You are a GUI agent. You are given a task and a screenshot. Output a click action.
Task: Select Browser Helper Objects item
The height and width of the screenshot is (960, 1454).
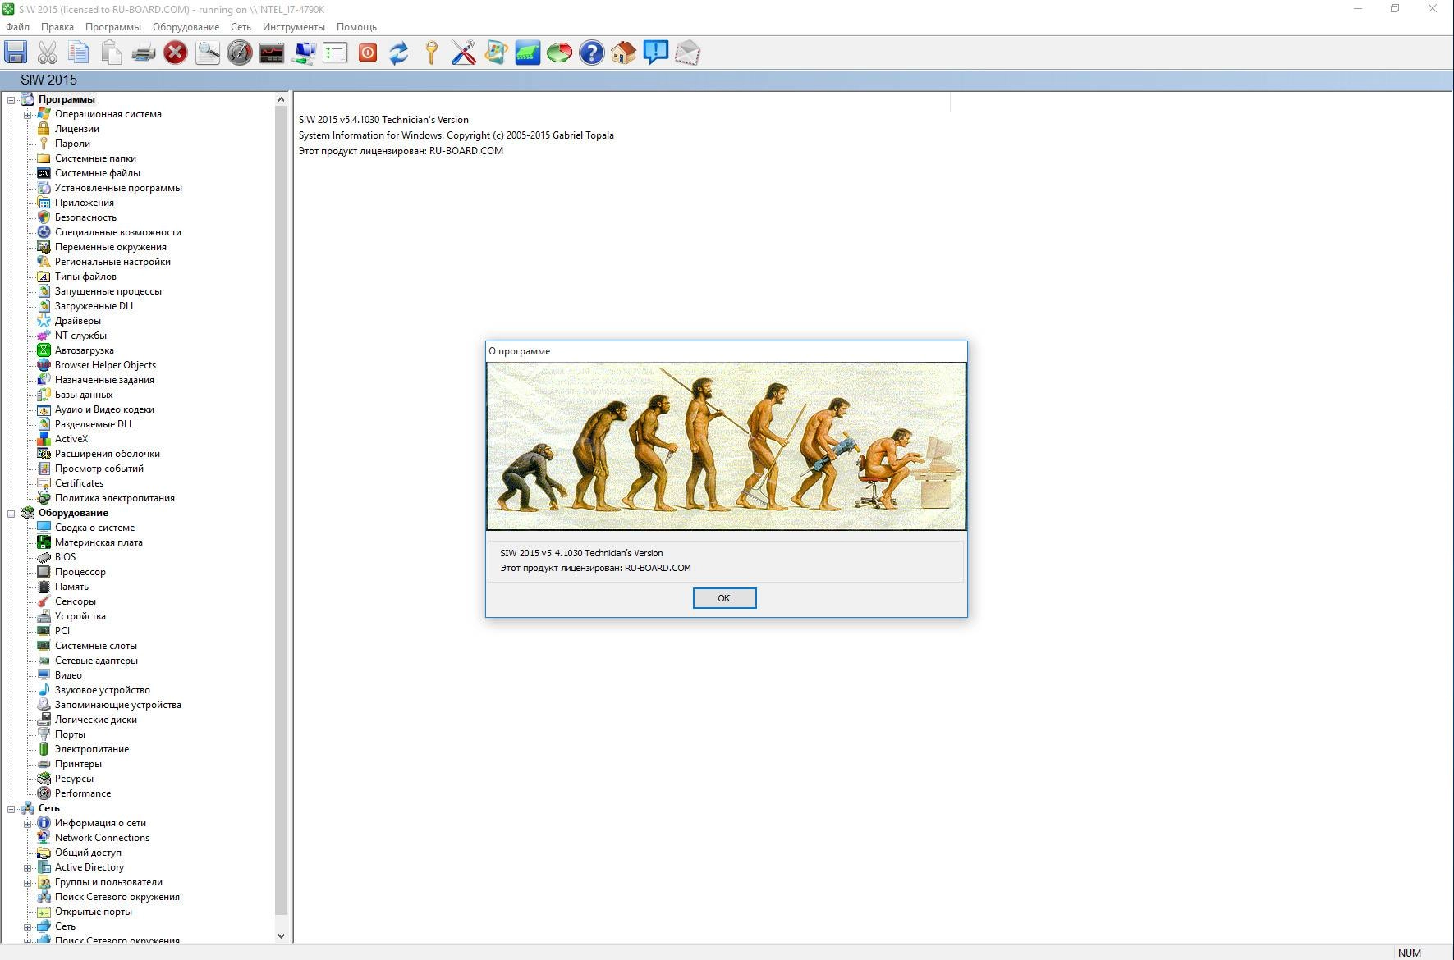[x=105, y=365]
